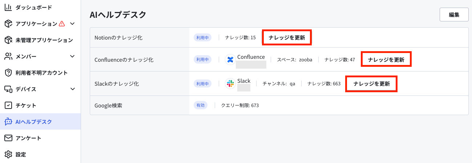
Task: Click the Confluence logo icon
Action: 230,60
